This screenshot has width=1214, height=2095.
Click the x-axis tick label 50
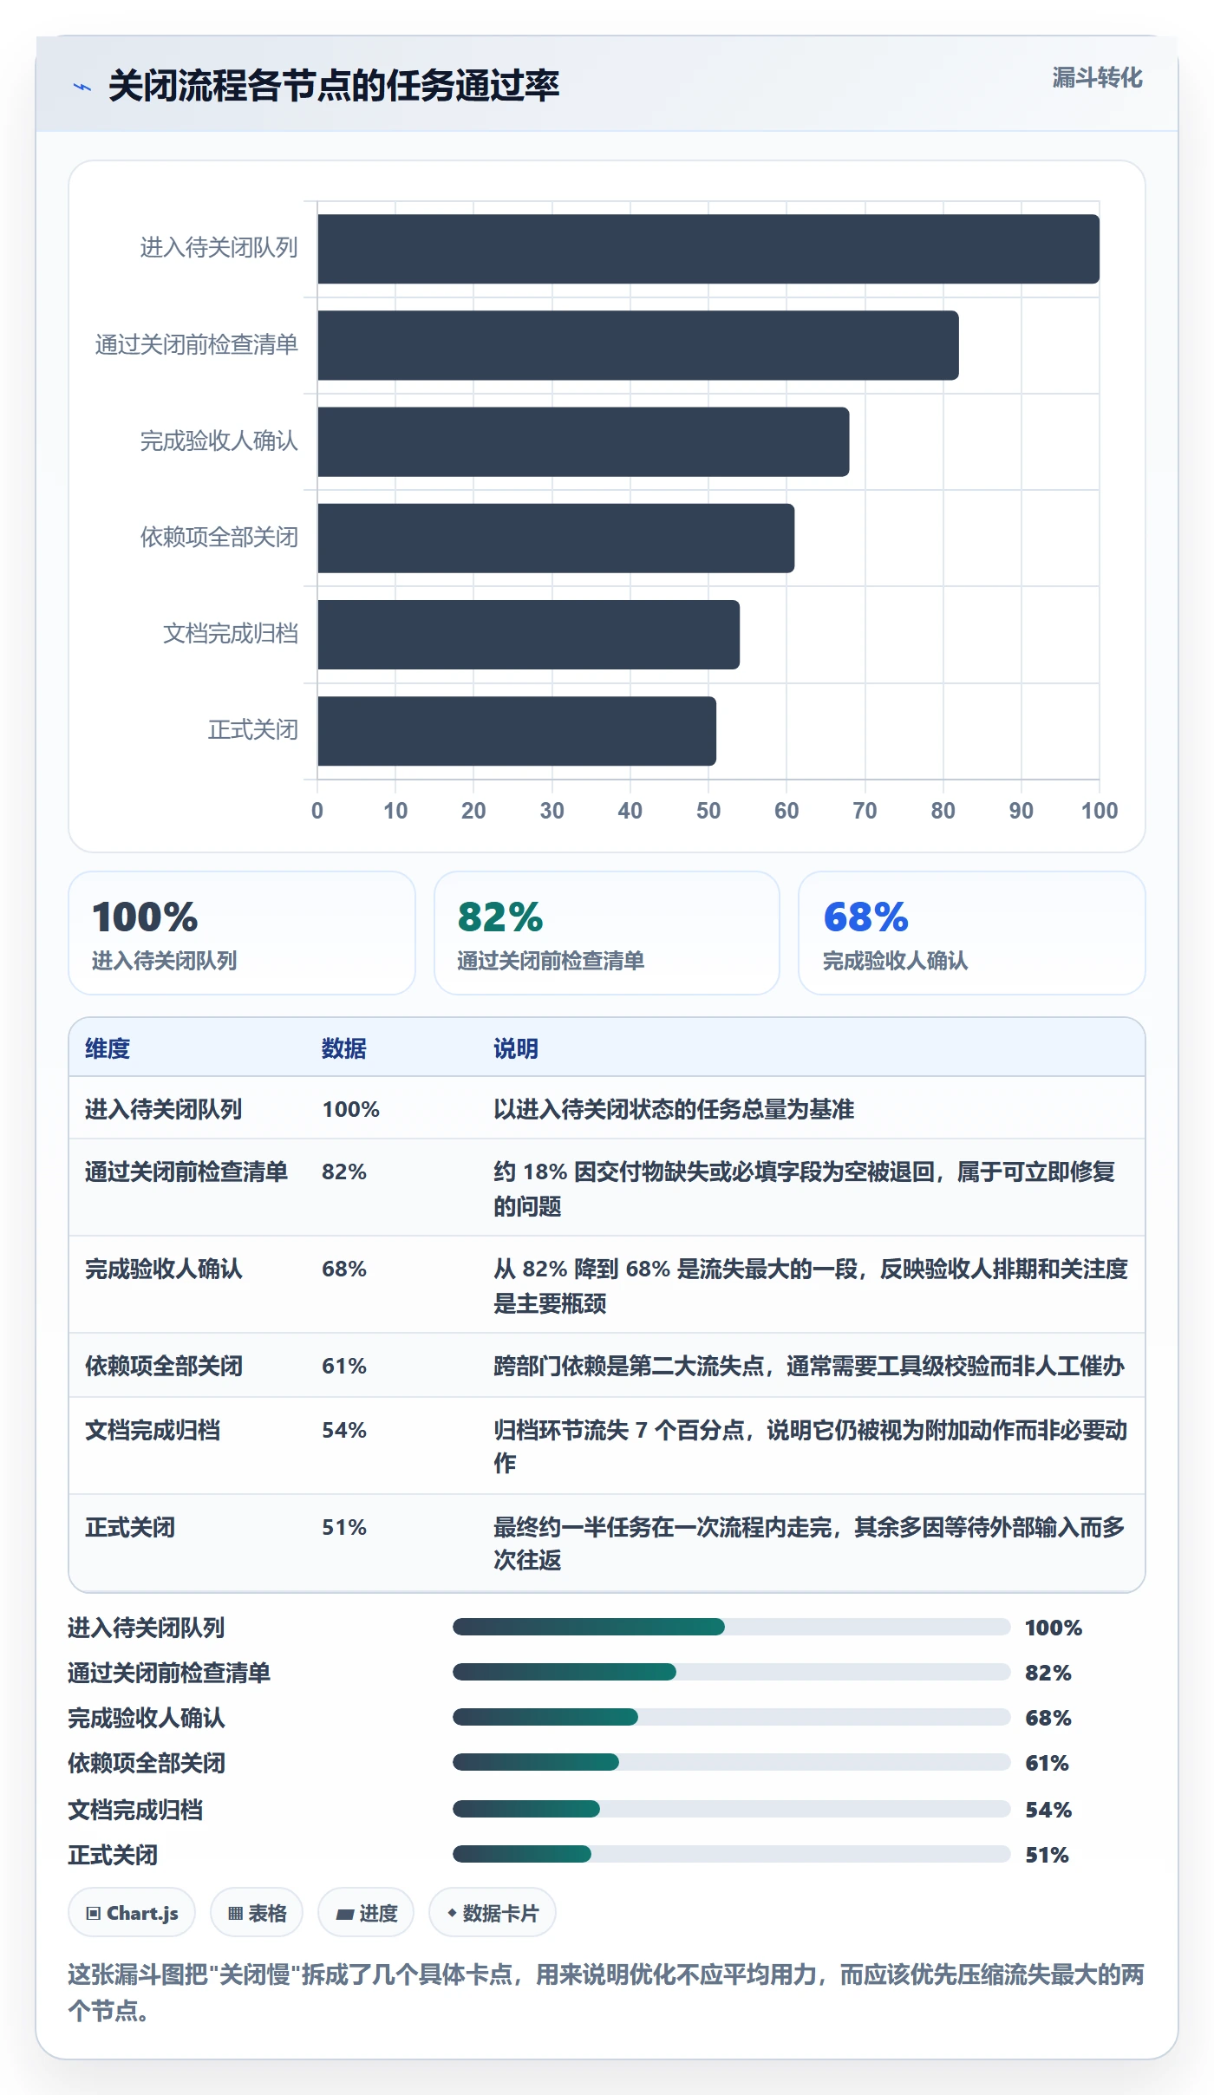tap(708, 811)
